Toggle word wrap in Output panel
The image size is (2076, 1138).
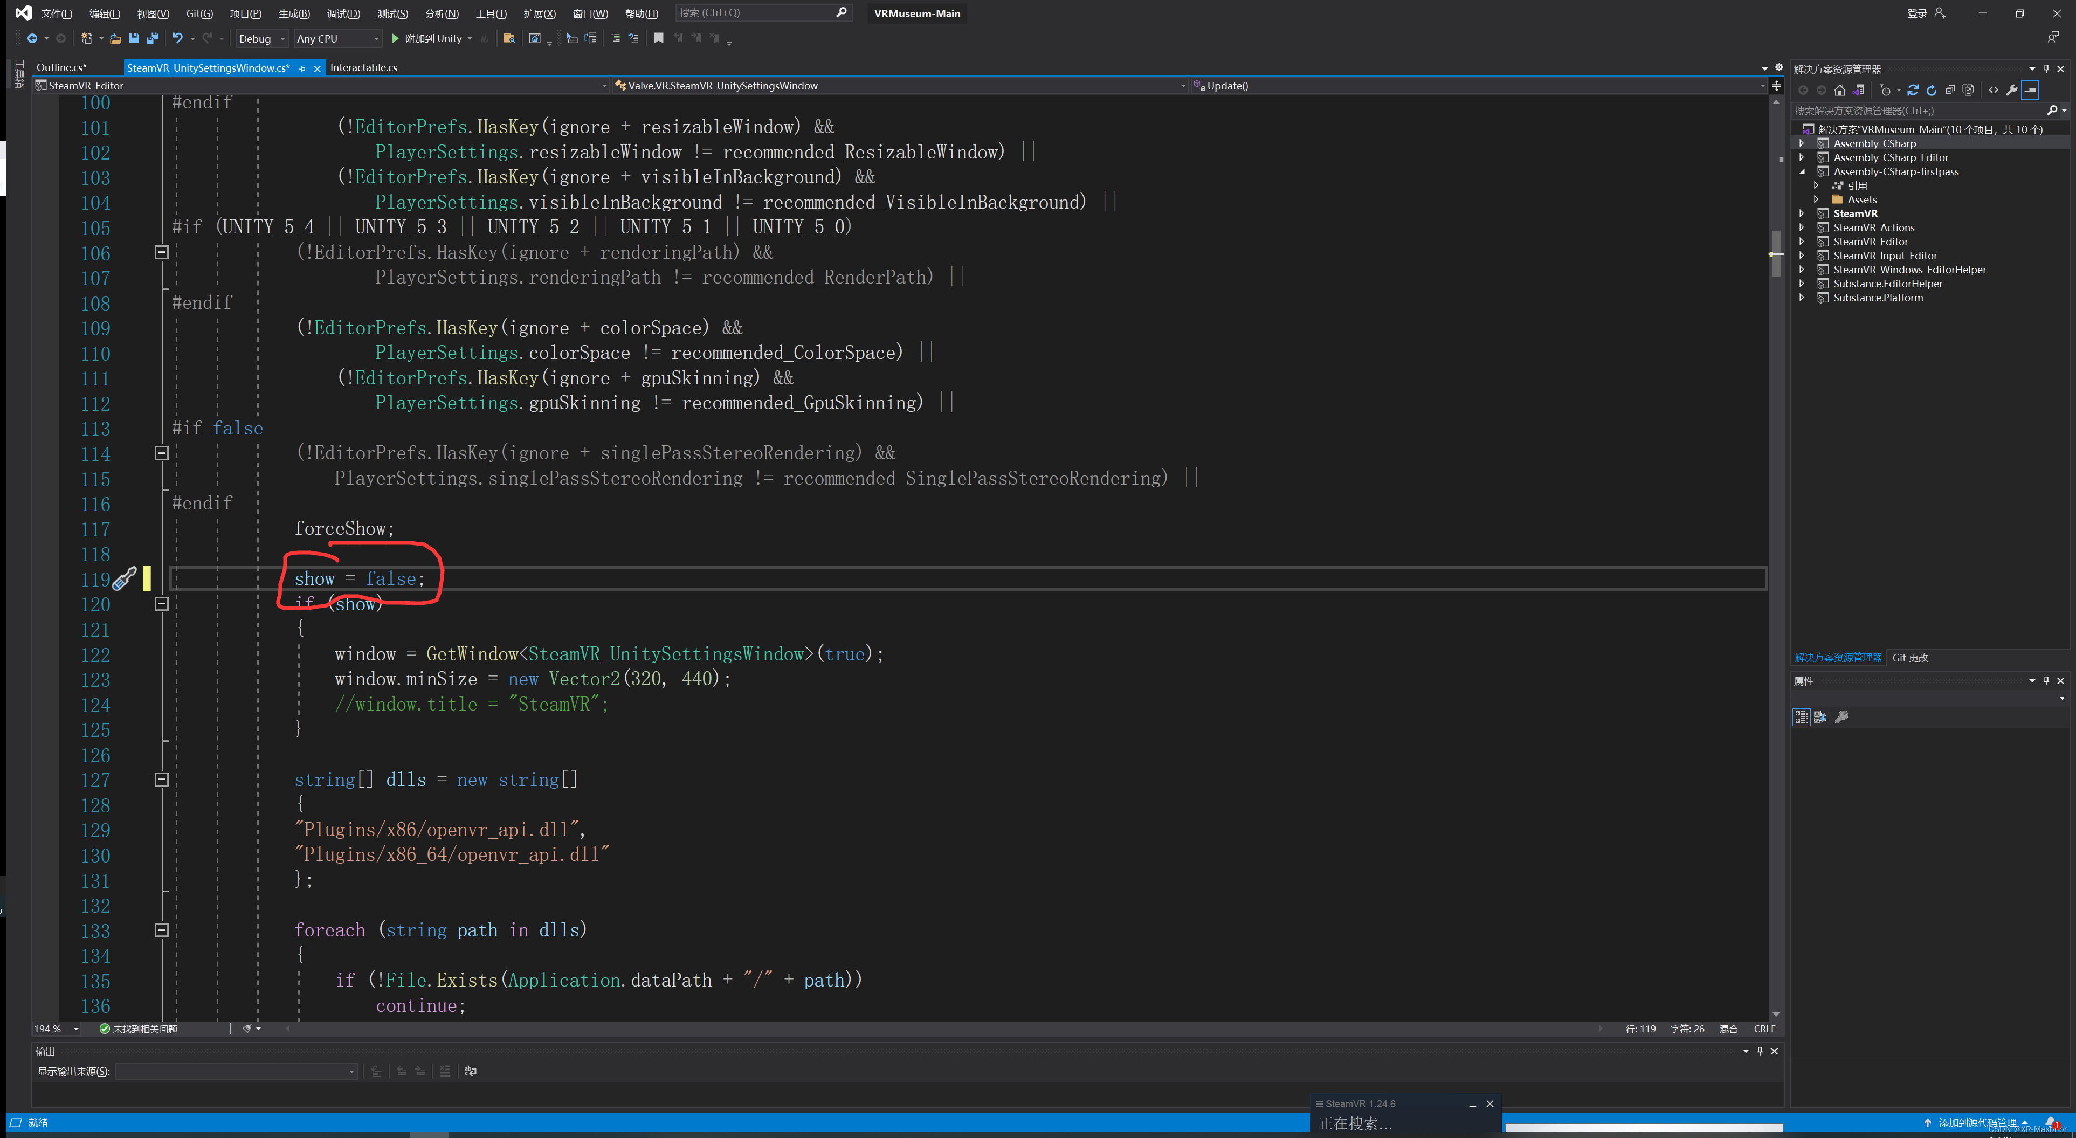471,1071
